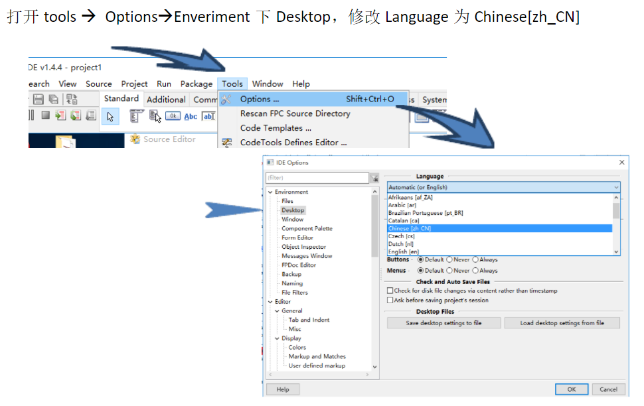Click 'Save desktop settings to file' button
644x406 pixels.
(443, 323)
